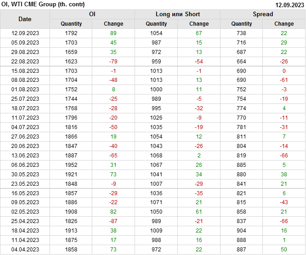Screen dimensions: 306x255
Task: Click Long/Short change 67 in 12.09.2023 row
Action: [x=199, y=33]
